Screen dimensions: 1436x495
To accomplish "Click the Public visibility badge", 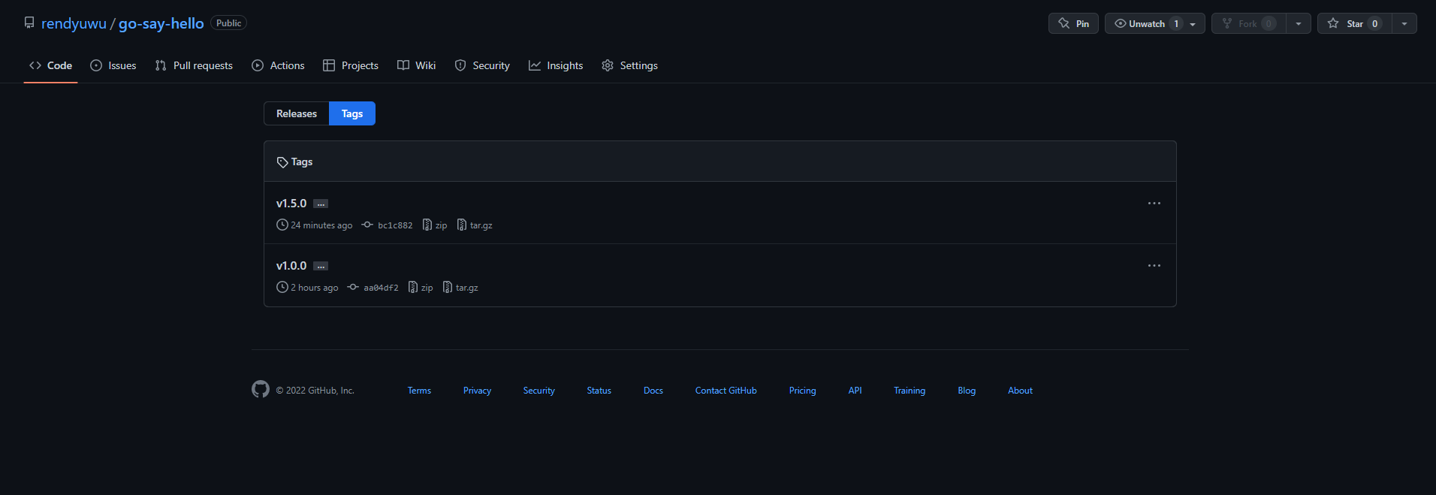I will click(229, 23).
